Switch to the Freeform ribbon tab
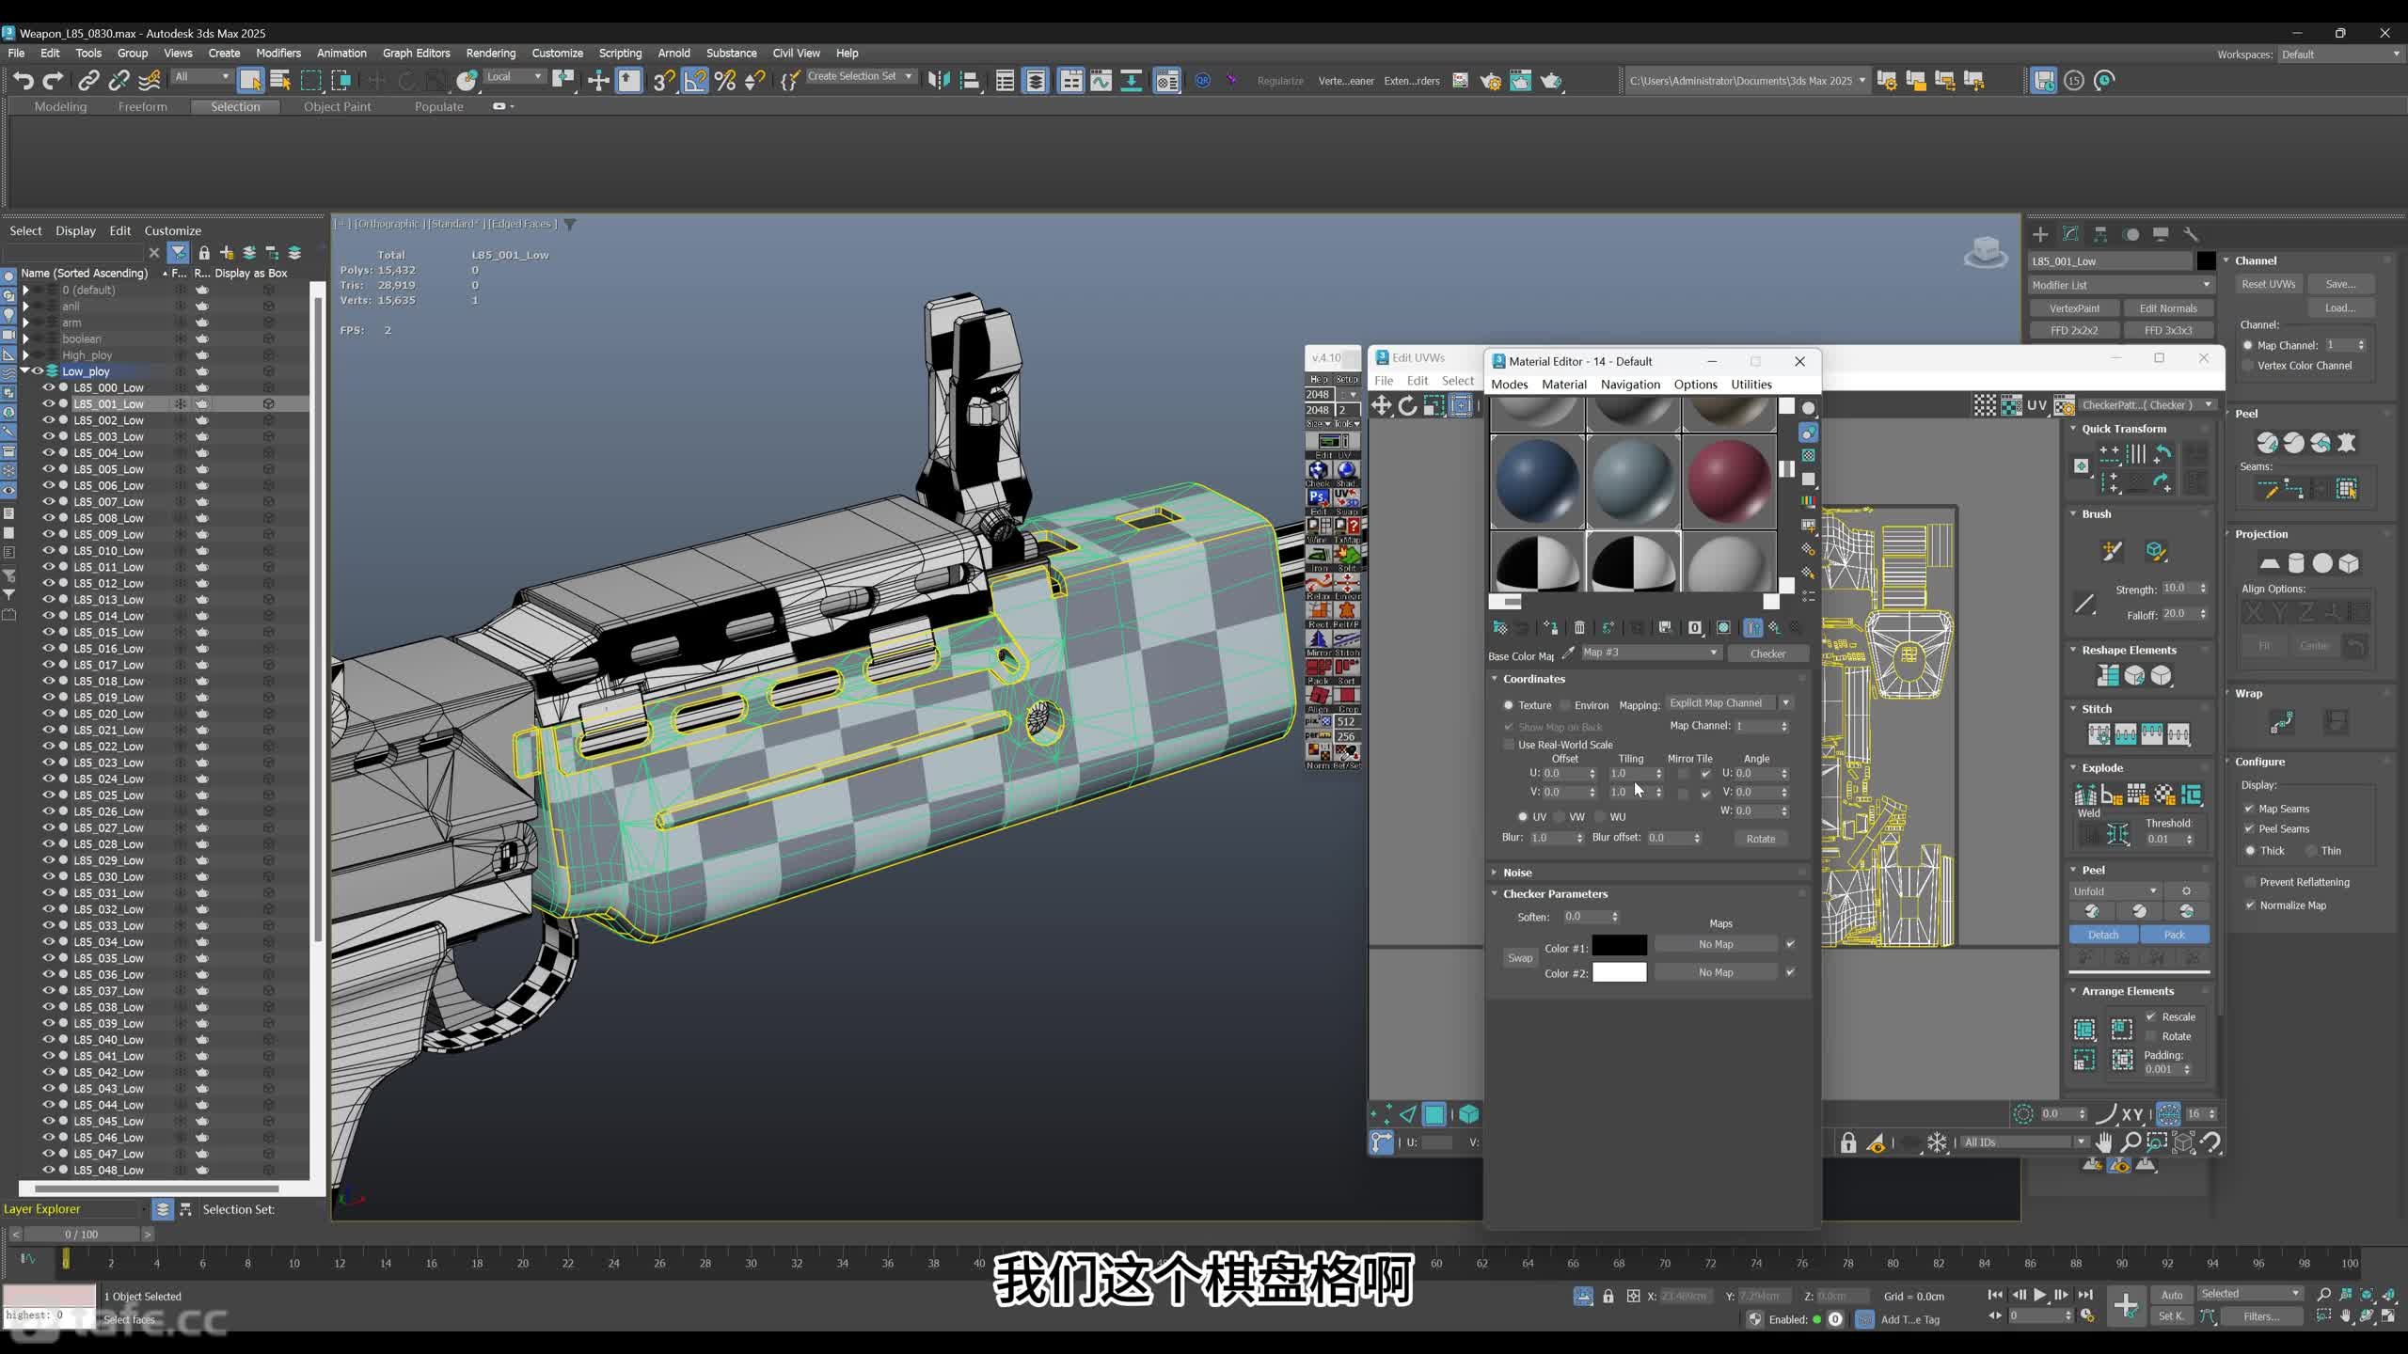This screenshot has height=1354, width=2408. [142, 107]
